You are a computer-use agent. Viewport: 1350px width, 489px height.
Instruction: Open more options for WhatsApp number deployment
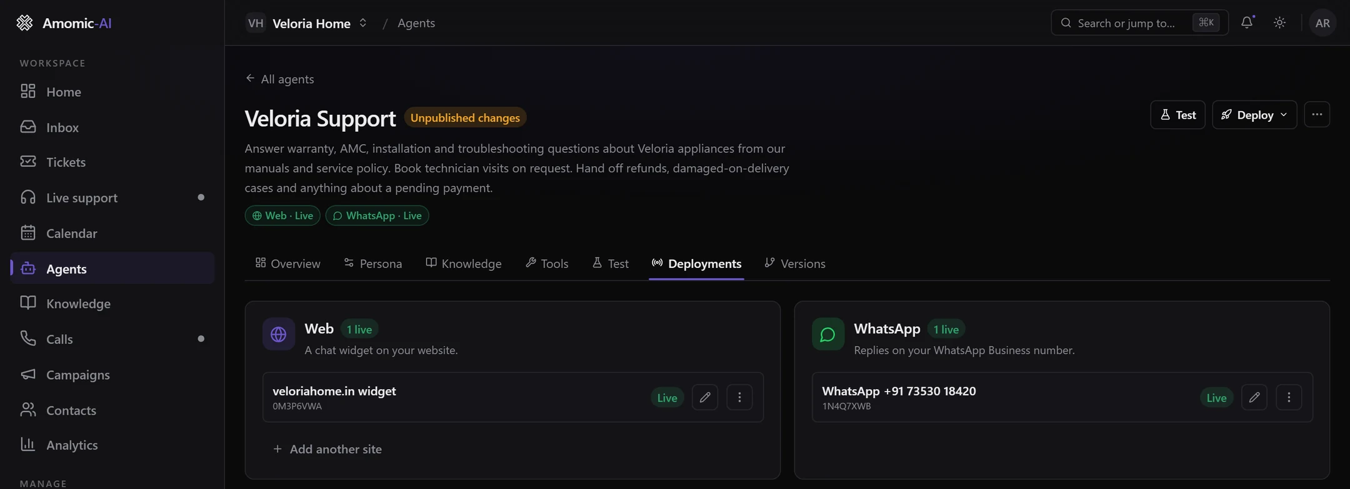tap(1289, 397)
